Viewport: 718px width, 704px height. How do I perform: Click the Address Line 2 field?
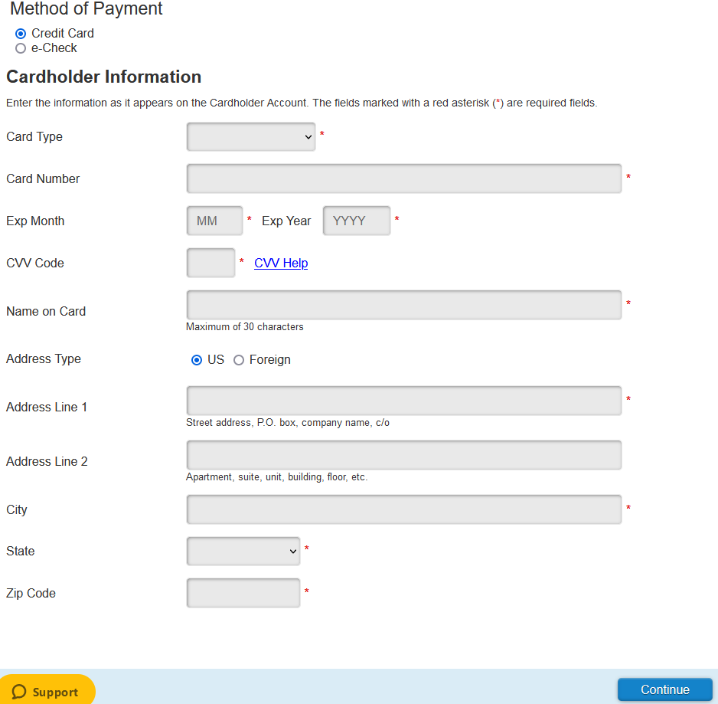404,455
